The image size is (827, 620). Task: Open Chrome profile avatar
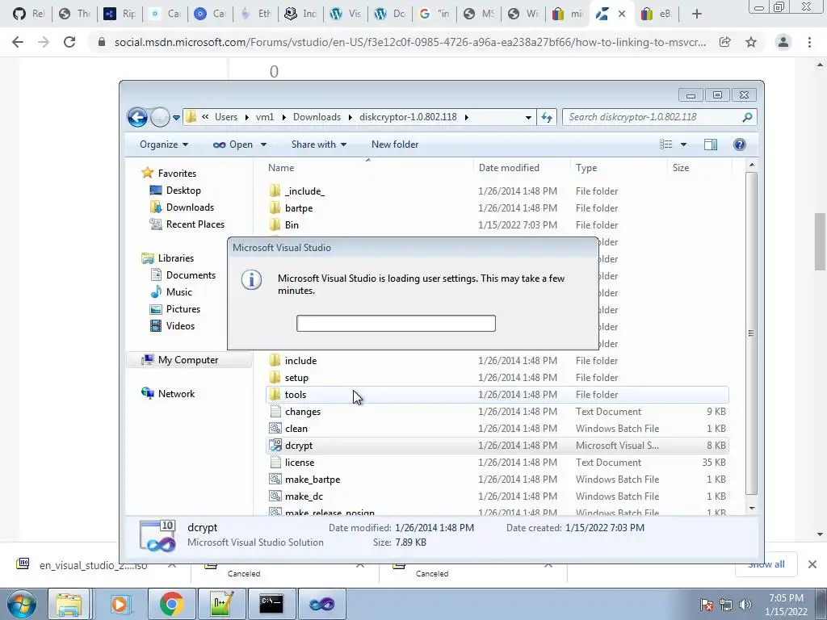click(x=783, y=42)
